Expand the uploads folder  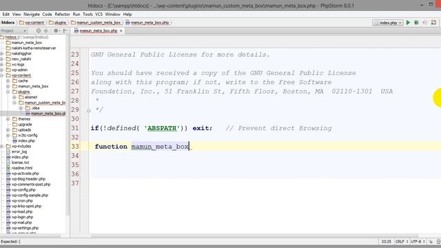pyautogui.click(x=8, y=130)
